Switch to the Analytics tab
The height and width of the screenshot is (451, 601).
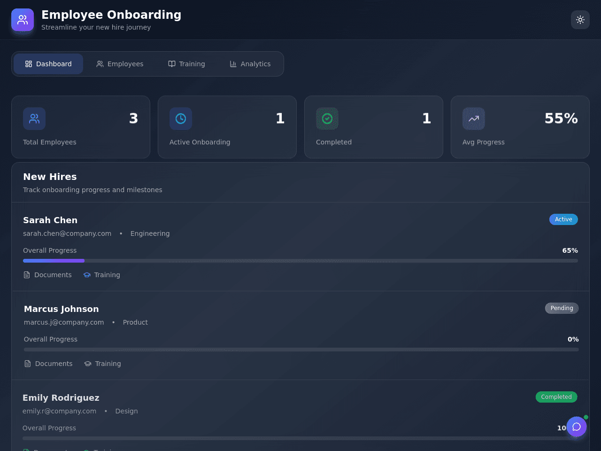[x=250, y=64]
